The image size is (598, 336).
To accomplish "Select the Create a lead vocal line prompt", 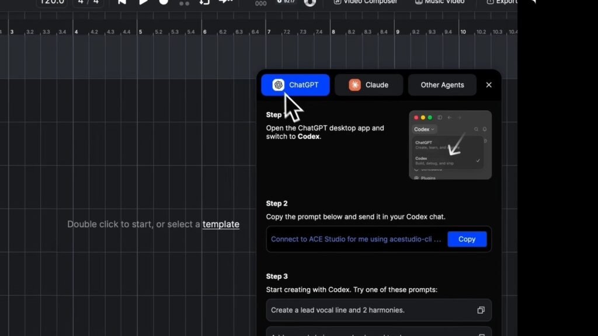I will tap(378, 310).
